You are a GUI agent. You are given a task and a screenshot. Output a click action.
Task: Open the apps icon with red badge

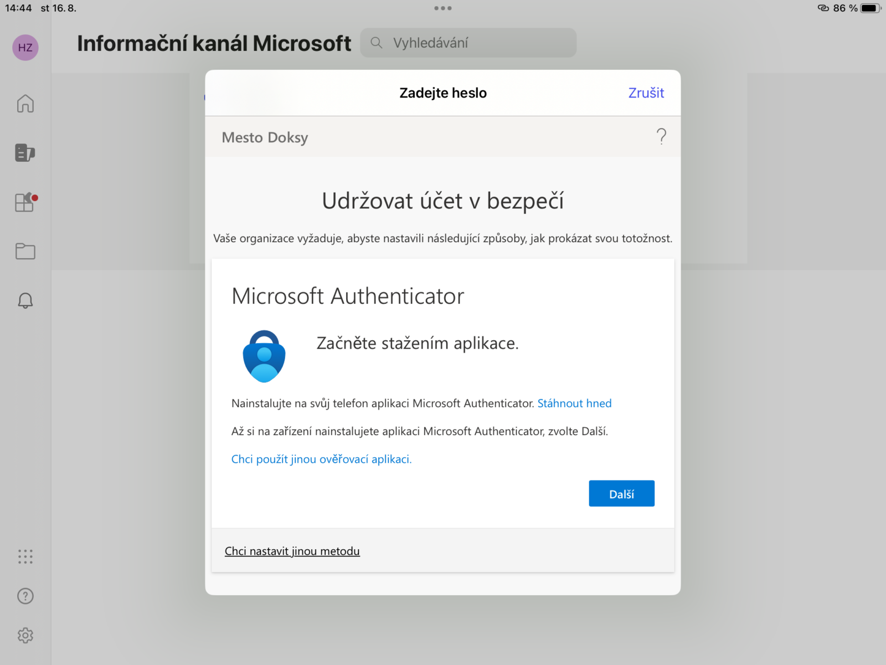coord(25,202)
